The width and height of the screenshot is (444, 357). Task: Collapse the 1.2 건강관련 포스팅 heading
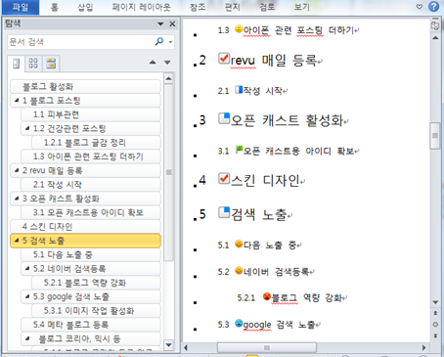coord(27,128)
